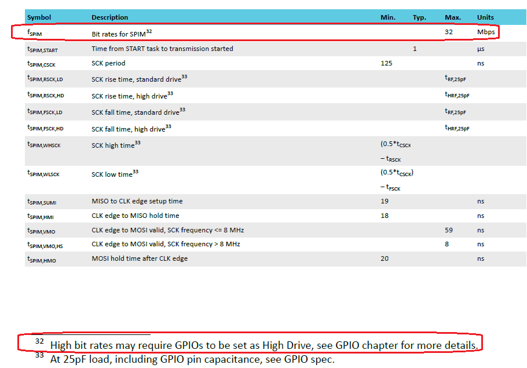Select 'Time from START task to transmission started' text
The width and height of the screenshot is (527, 368).
[162, 49]
